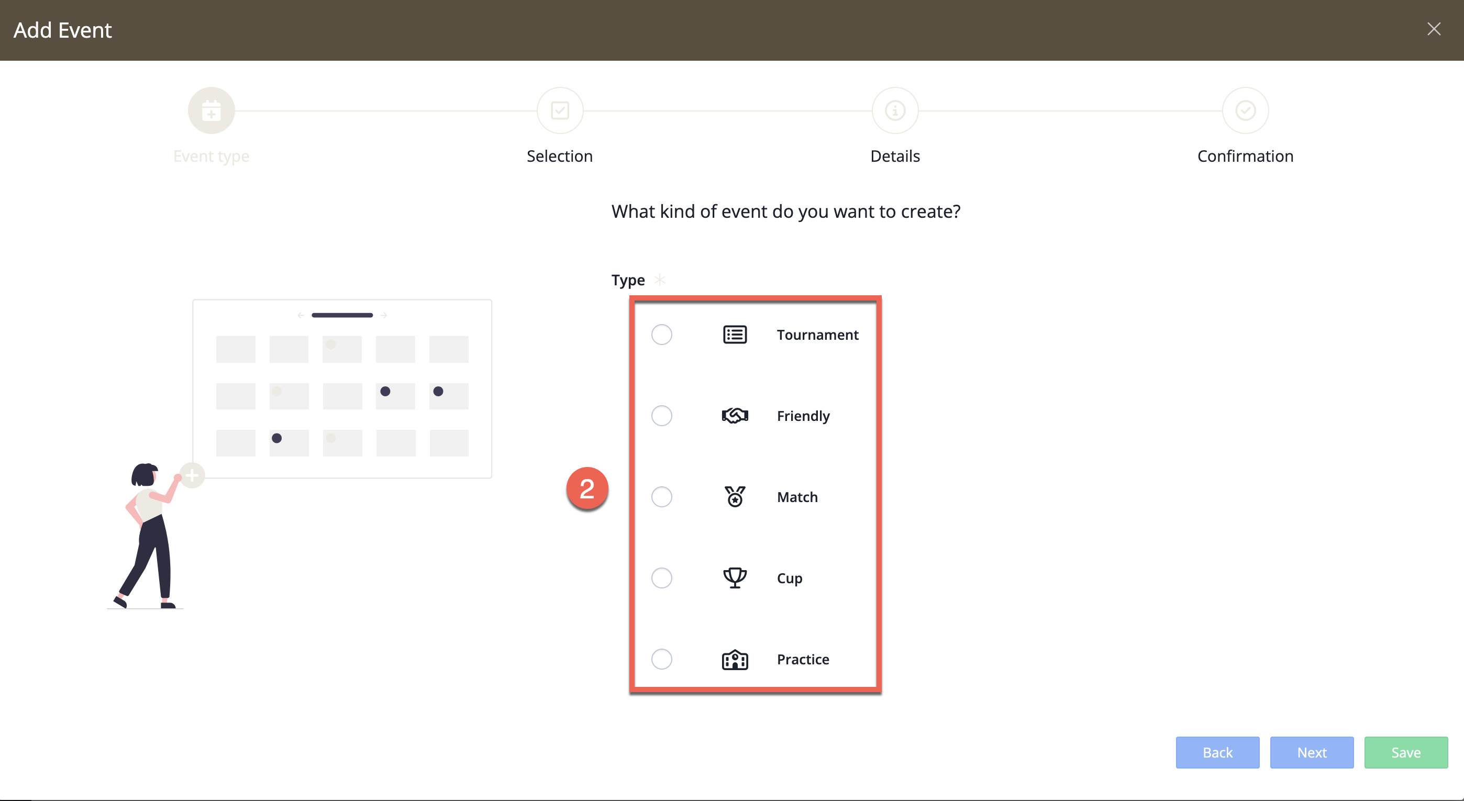Viewport: 1464px width, 801px height.
Task: Select the Friendly radio button
Action: pos(661,416)
